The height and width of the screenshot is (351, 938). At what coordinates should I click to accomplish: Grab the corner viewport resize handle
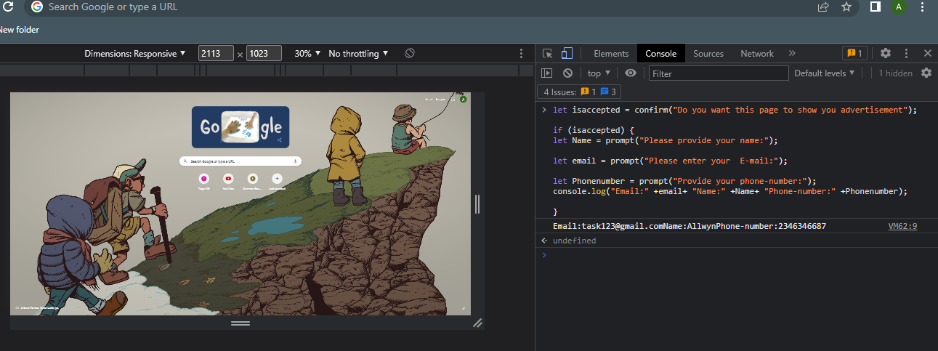(x=477, y=323)
